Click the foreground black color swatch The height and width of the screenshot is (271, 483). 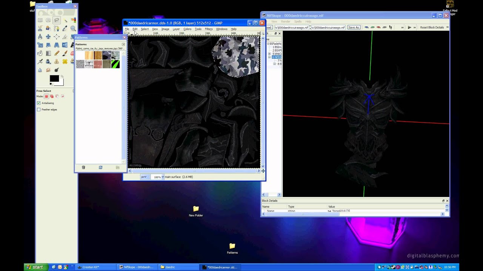(54, 79)
